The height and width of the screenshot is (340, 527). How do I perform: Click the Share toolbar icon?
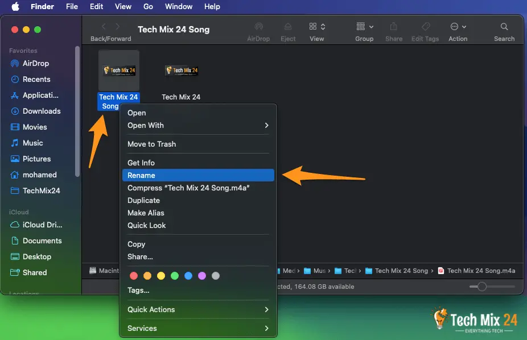394,27
